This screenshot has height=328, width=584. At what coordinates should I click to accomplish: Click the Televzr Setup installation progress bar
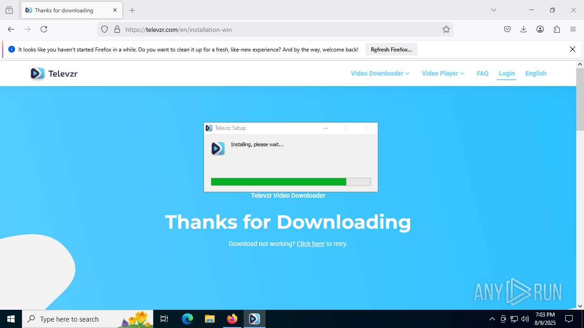pyautogui.click(x=291, y=182)
